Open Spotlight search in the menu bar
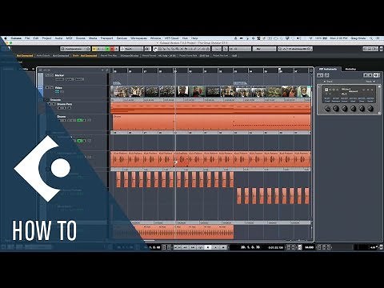Image resolution: width=384 pixels, height=288 pixels. (x=371, y=38)
